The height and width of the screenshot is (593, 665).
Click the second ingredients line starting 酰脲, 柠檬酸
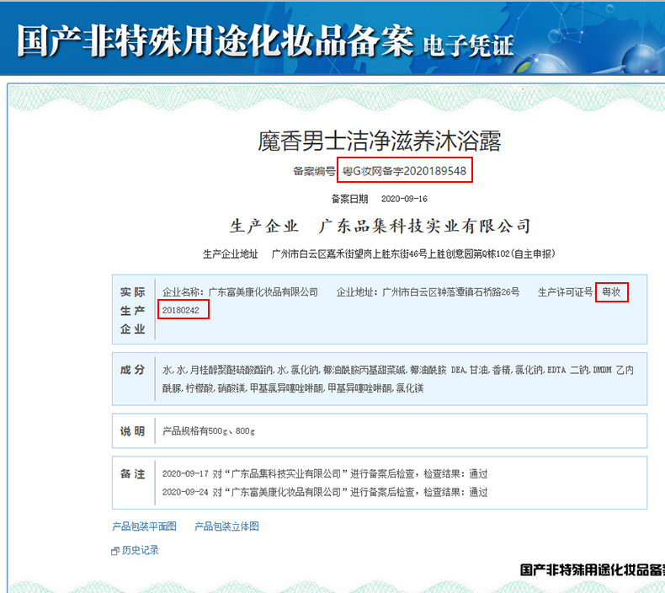point(293,388)
